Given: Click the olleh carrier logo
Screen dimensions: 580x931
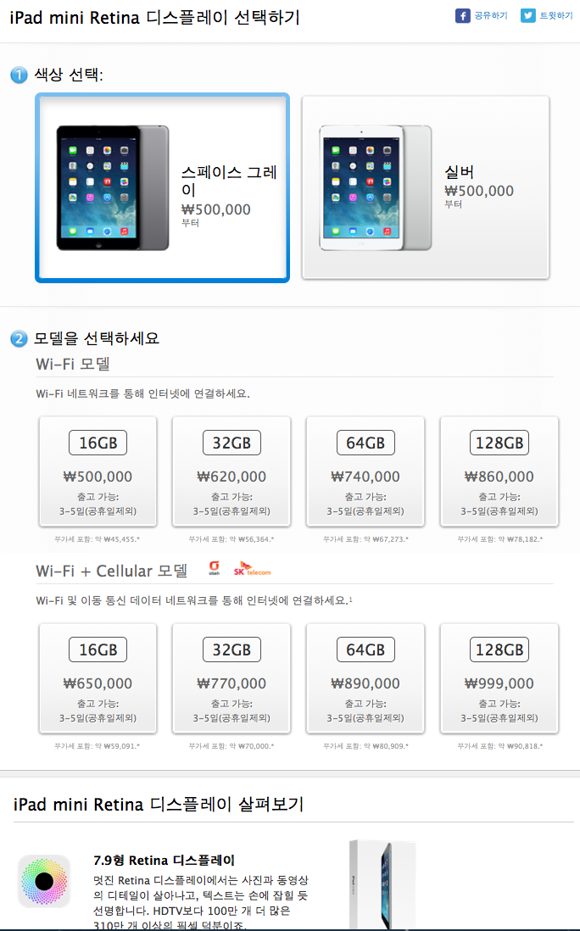Looking at the screenshot, I should [x=215, y=568].
